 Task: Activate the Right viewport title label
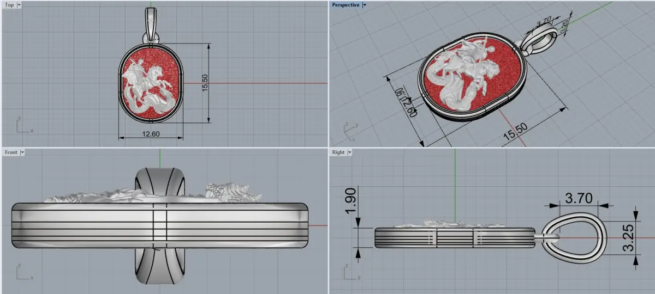click(338, 152)
